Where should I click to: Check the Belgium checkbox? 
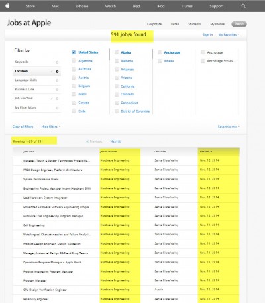click(74, 86)
